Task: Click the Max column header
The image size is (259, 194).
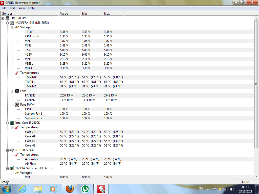Action: (x=113, y=14)
